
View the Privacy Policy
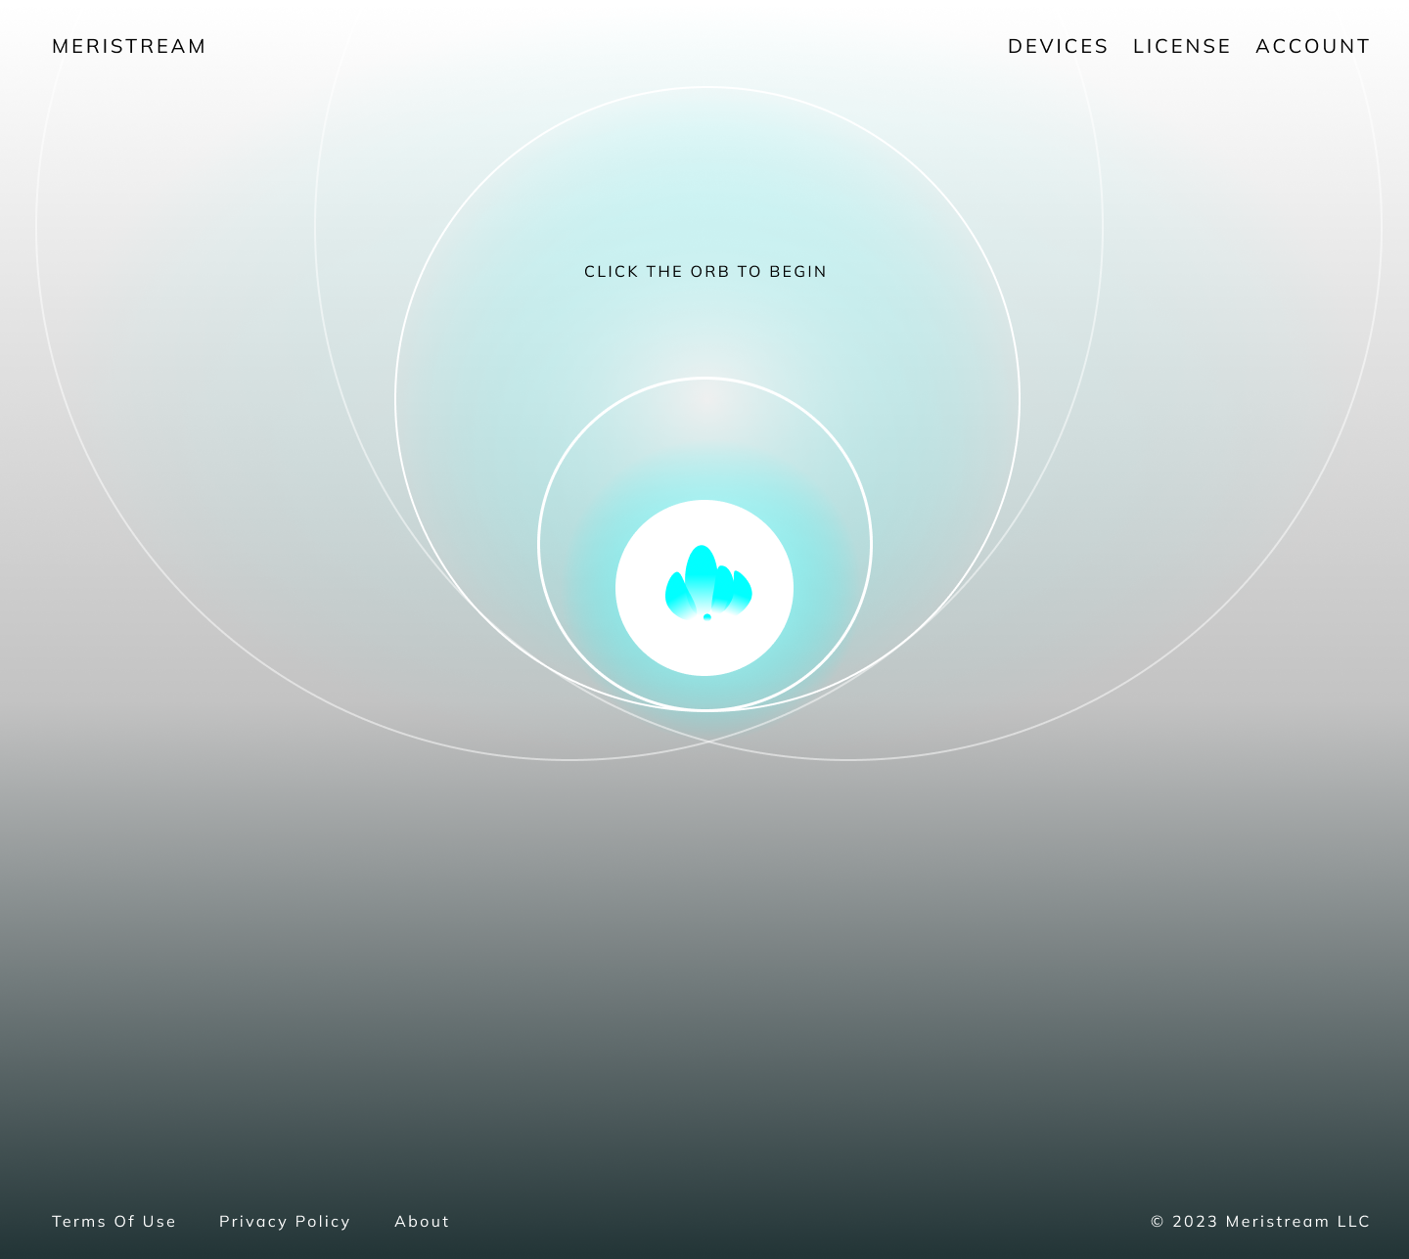tap(285, 1221)
